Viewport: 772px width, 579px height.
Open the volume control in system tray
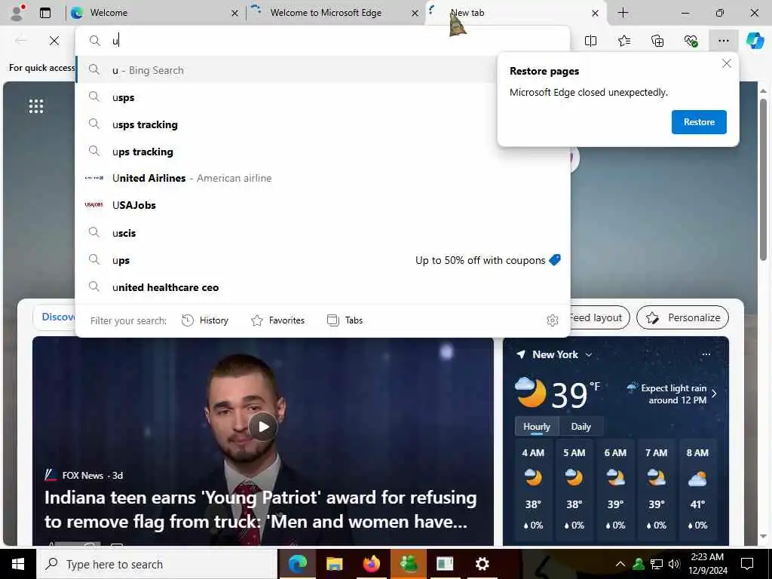click(x=673, y=564)
